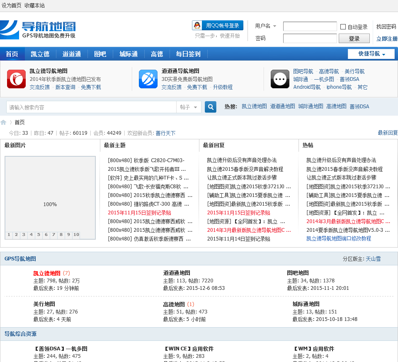This screenshot has height=362, width=398.
Task: Open new member 善行天下 profile
Action: (165, 133)
